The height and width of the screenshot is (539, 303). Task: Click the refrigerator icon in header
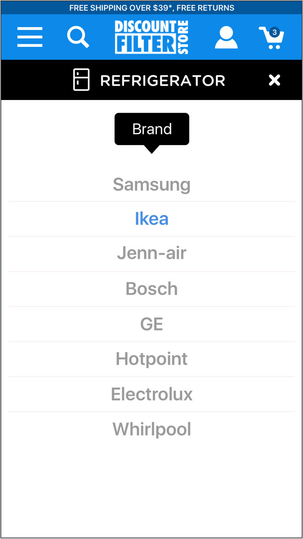pos(81,80)
